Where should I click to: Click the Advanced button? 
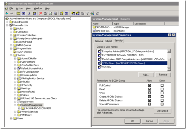click(162, 111)
